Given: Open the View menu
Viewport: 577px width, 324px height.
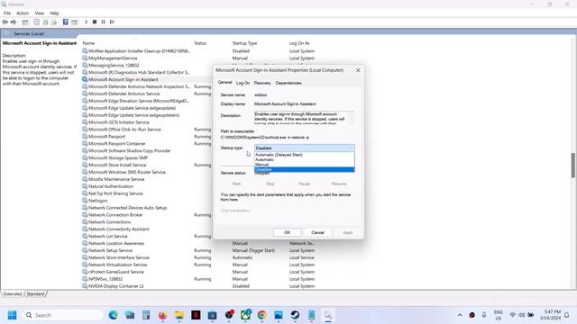Looking at the screenshot, I should [x=40, y=13].
